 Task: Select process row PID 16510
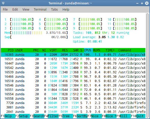tap(73, 81)
